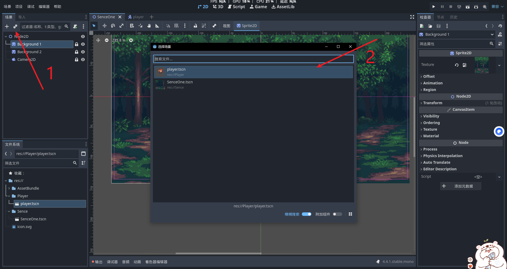
Task: Click the add new node plus icon
Action: tap(7, 26)
